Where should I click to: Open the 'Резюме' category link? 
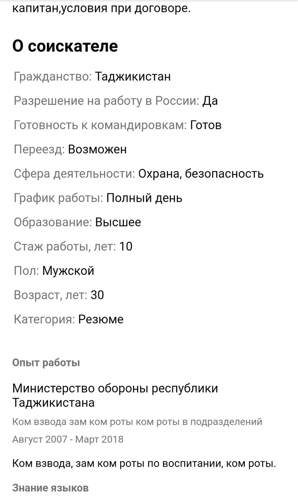[x=101, y=319]
